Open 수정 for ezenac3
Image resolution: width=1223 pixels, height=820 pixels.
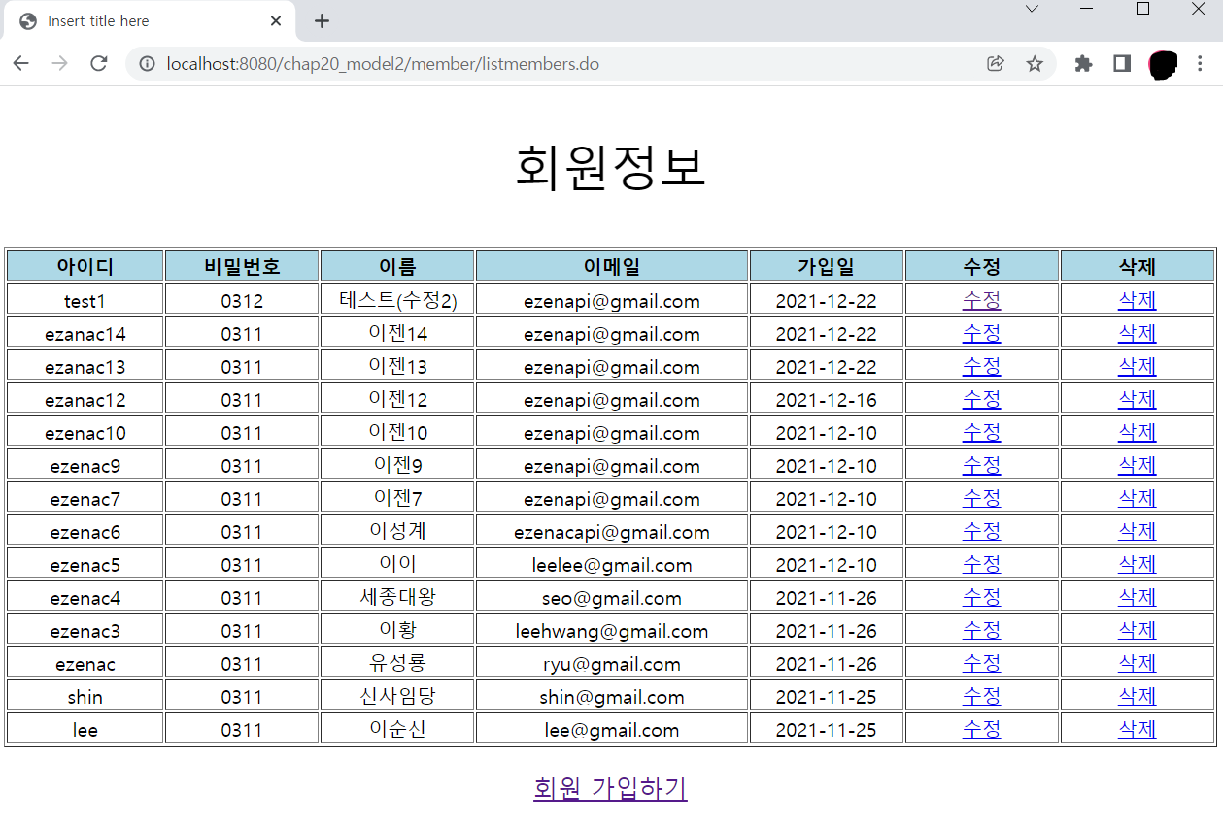click(x=982, y=630)
